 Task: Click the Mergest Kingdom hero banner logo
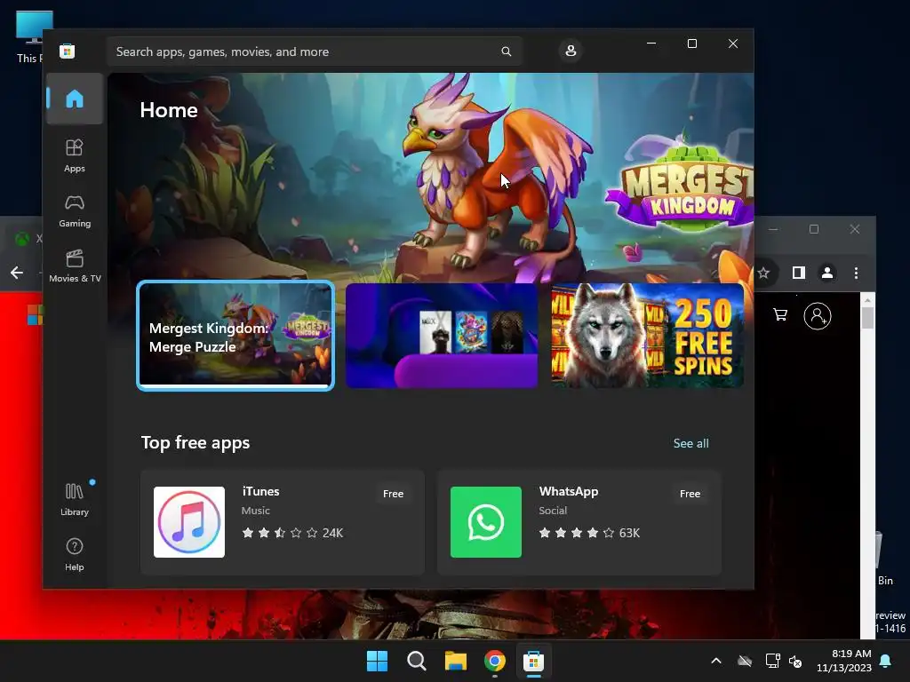click(x=679, y=186)
